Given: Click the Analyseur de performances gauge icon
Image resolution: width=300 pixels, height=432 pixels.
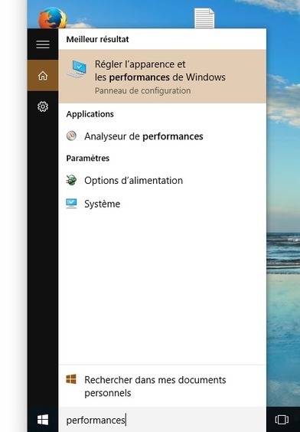Looking at the screenshot, I should pyautogui.click(x=71, y=136).
